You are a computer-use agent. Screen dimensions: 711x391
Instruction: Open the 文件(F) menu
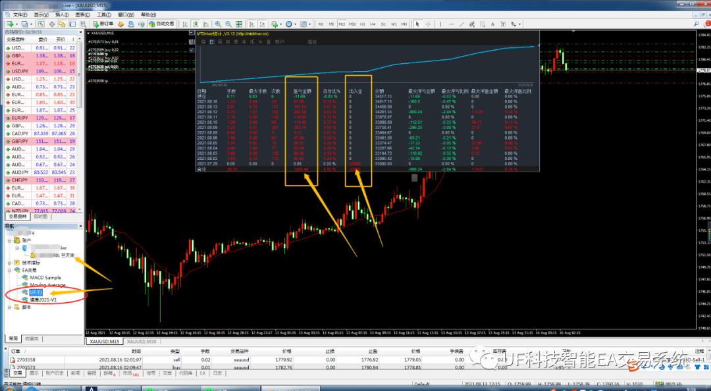20,14
